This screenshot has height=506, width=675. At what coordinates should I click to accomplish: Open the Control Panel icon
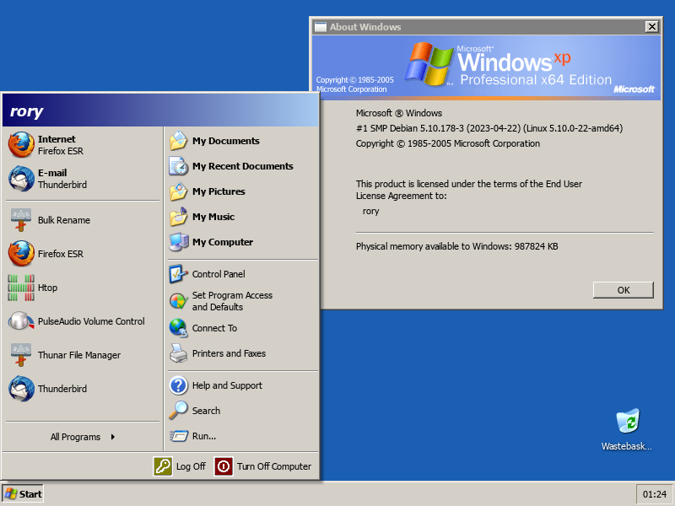coord(178,274)
